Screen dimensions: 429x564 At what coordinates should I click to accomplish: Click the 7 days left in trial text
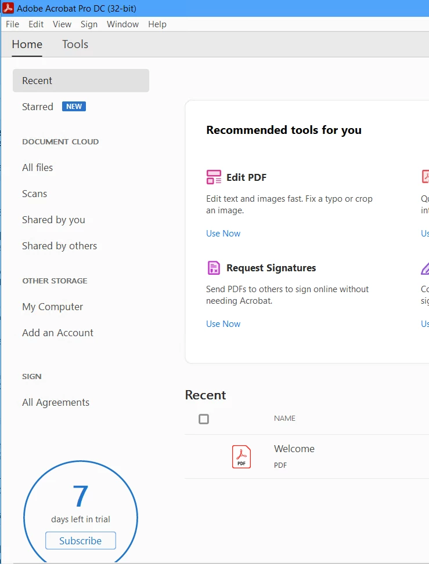click(81, 504)
